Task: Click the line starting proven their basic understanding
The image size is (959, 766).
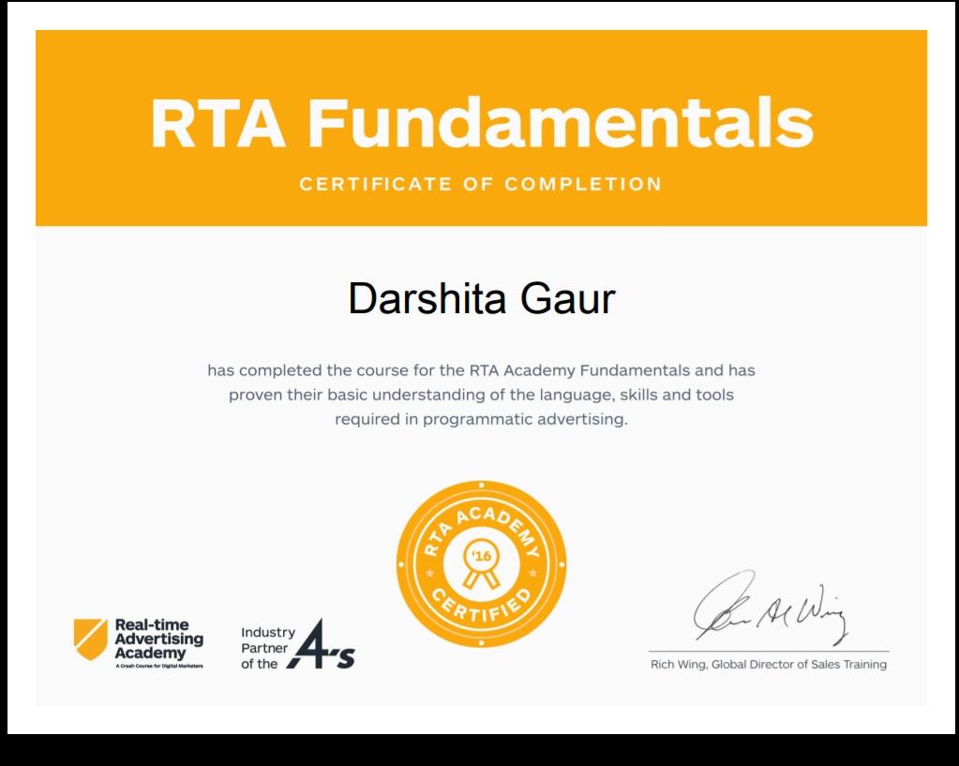Action: pyautogui.click(x=481, y=396)
